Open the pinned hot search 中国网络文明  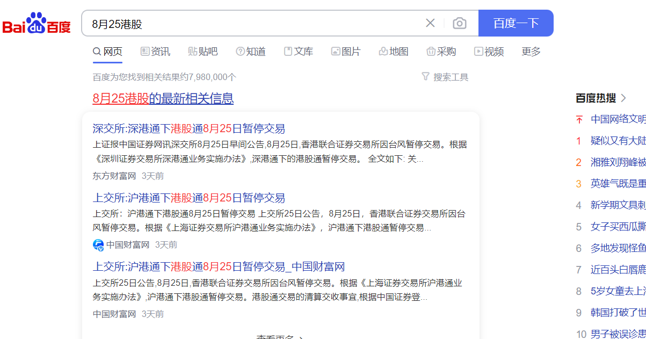pyautogui.click(x=618, y=119)
